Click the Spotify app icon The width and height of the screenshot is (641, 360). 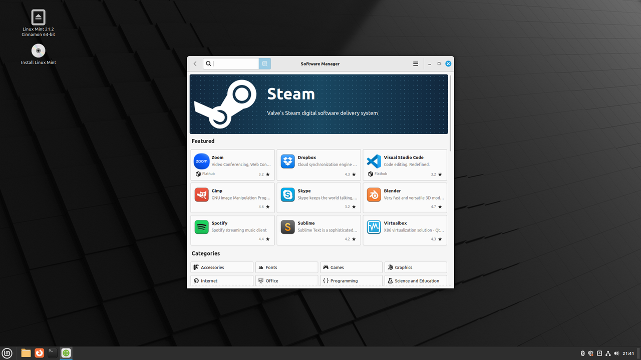[201, 227]
